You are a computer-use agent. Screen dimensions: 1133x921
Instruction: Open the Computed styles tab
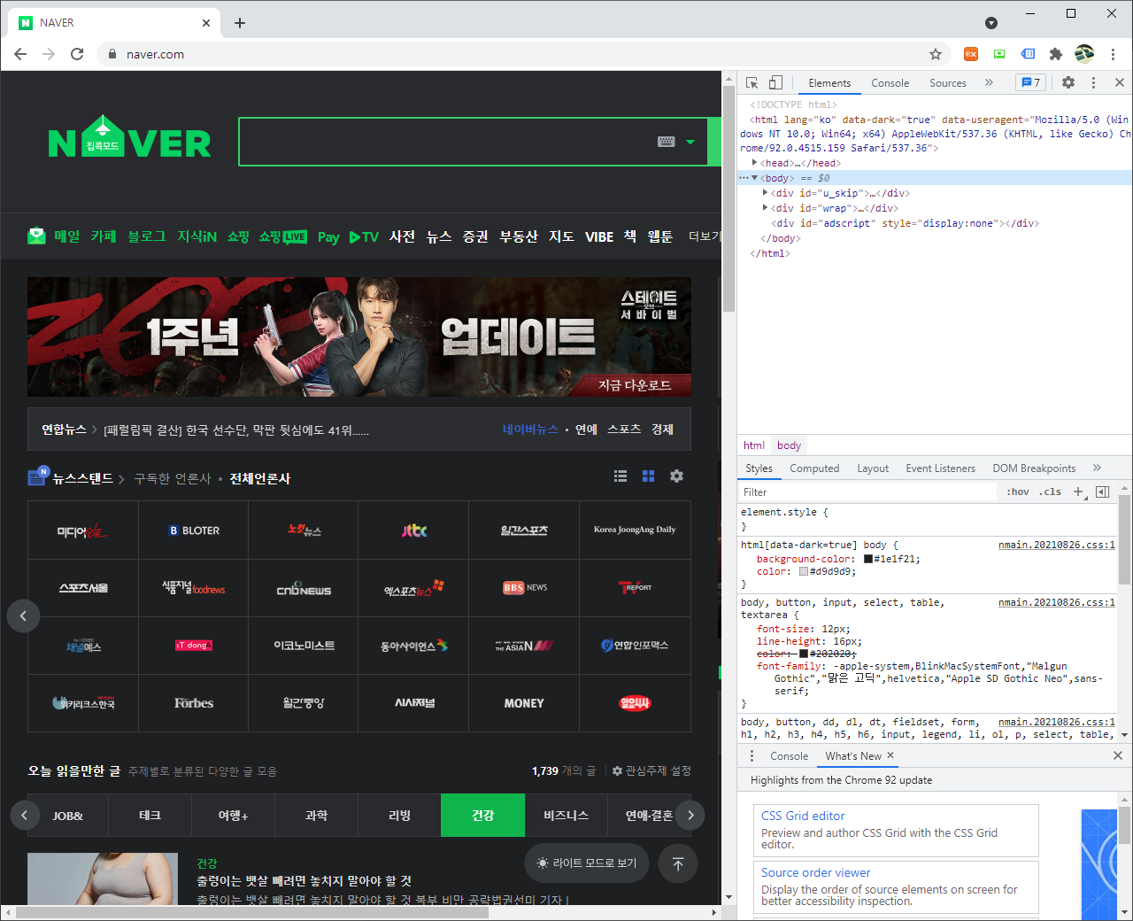(x=814, y=468)
